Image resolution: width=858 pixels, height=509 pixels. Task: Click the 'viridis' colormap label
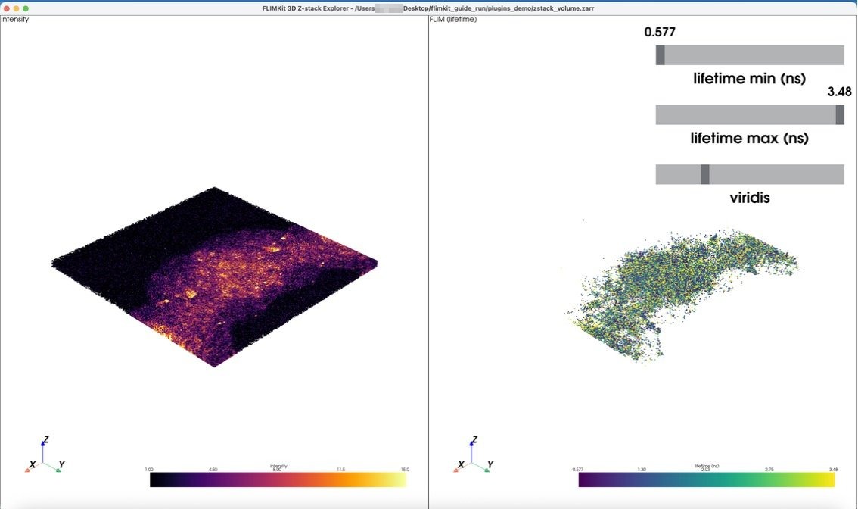tap(750, 198)
